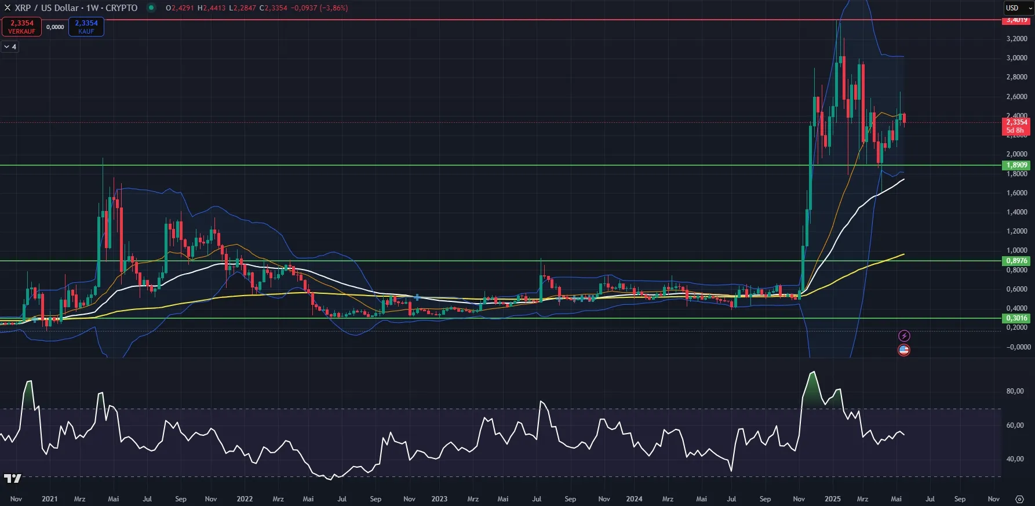The height and width of the screenshot is (506, 1035).
Task: Click the 0,0000 spread value
Action: pos(55,27)
